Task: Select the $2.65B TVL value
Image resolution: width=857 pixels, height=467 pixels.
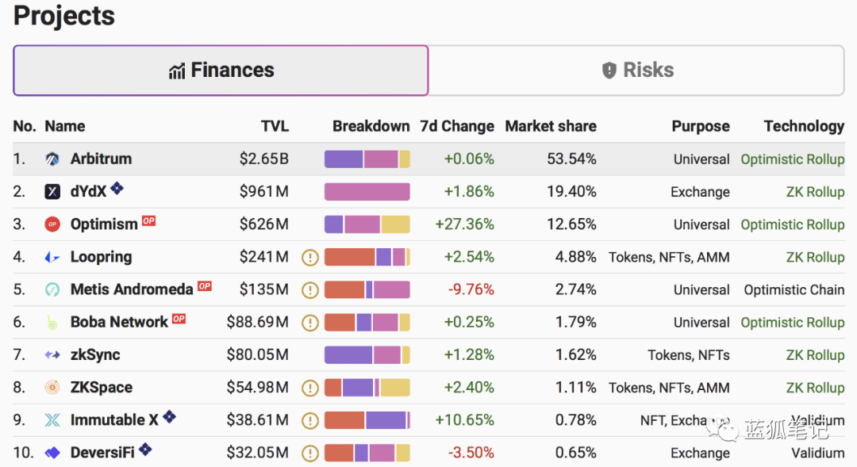Action: pos(264,159)
